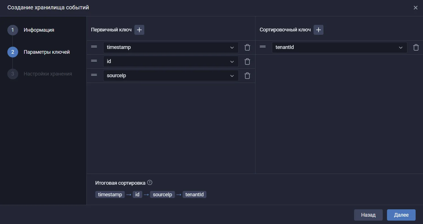The width and height of the screenshot is (423, 224).
Task: Click the Первичный ключ heading
Action: 111,30
